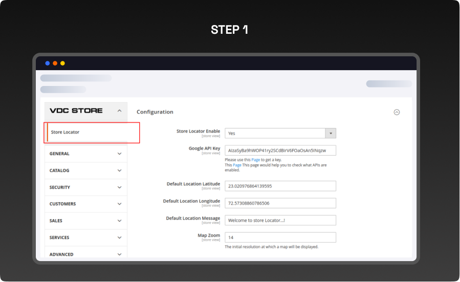The height and width of the screenshot is (282, 460).
Task: Click the Google API Key field
Action: [x=280, y=150]
